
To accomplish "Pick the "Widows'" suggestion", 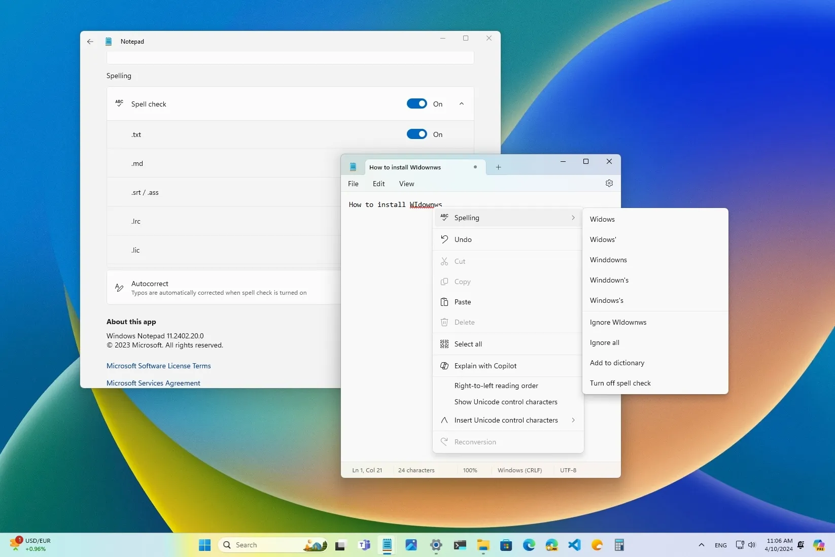I will [x=655, y=239].
